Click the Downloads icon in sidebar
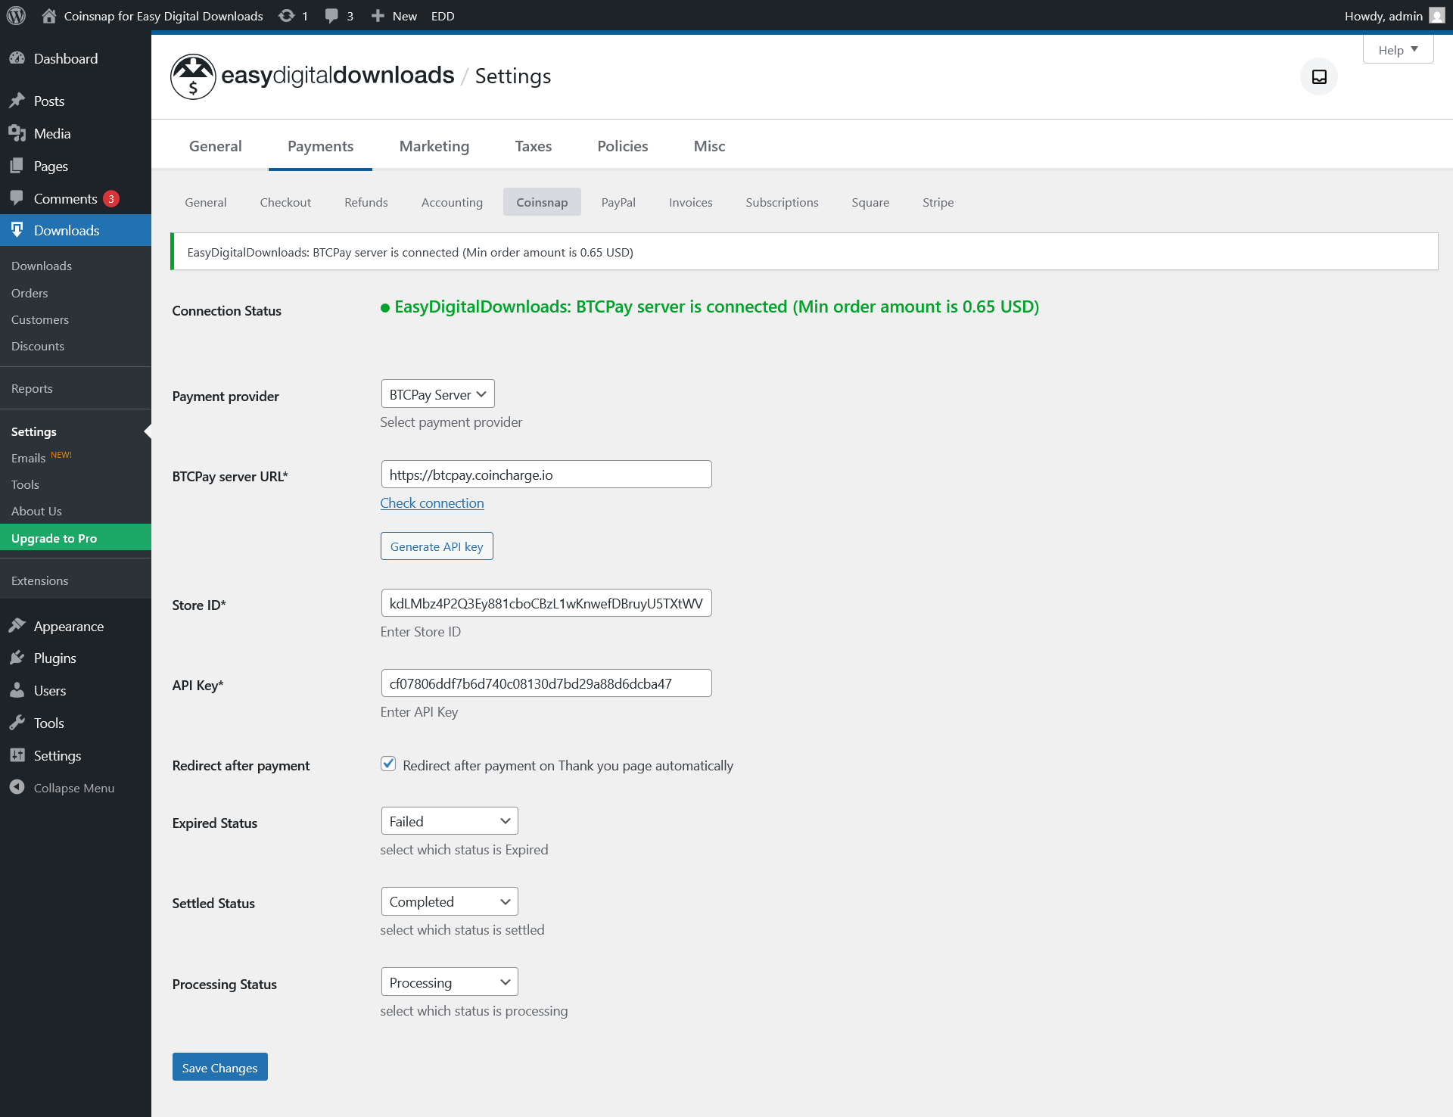This screenshot has width=1453, height=1117. tap(17, 230)
